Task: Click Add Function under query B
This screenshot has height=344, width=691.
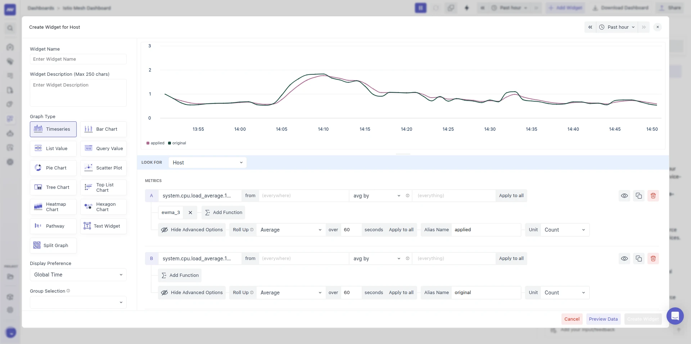Action: tap(180, 275)
